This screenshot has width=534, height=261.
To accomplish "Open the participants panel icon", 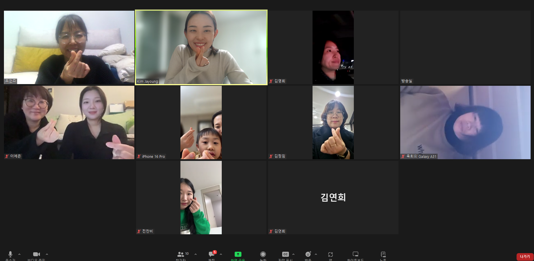I will tap(180, 254).
